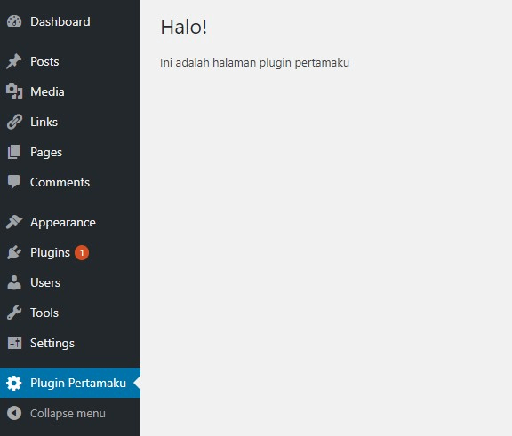
Task: Click the Media library icon
Action: pyautogui.click(x=14, y=91)
